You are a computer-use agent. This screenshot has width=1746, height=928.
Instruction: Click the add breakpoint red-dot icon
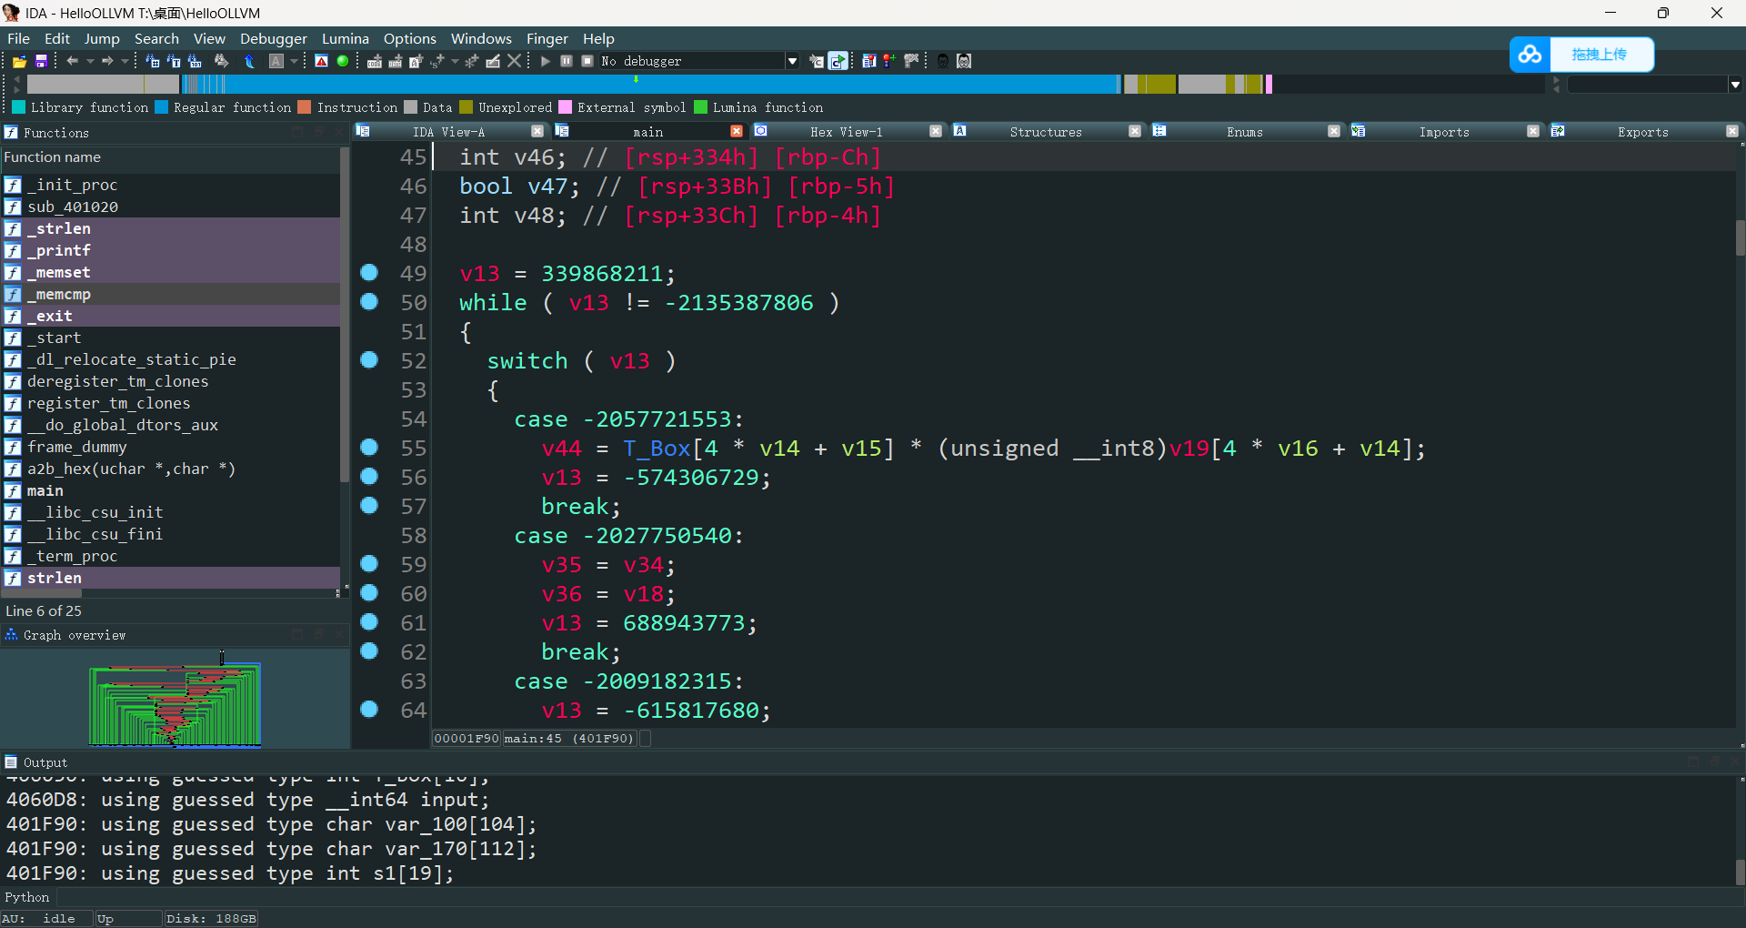pos(889,61)
